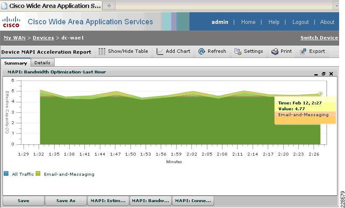Click the Add Chart line-graph icon
This screenshot has height=208, width=345.
pos(160,52)
